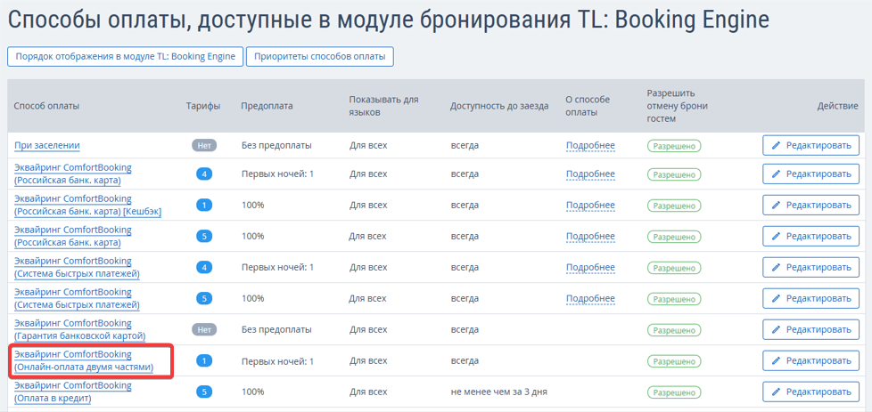Click tariff badge '5' in 'Система быстрых платежей' row

[204, 299]
